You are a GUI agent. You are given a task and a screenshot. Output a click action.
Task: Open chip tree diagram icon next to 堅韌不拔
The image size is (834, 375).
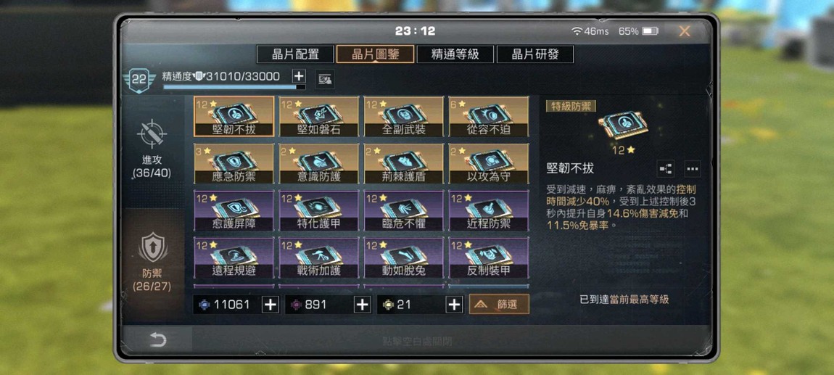[666, 168]
